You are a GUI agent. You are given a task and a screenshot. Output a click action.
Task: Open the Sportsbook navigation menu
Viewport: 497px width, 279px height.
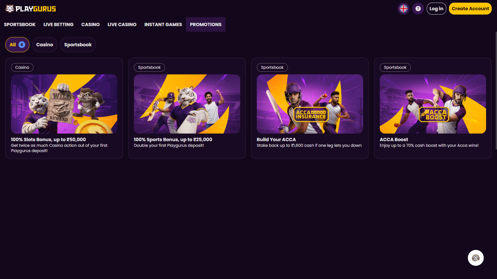pyautogui.click(x=20, y=24)
